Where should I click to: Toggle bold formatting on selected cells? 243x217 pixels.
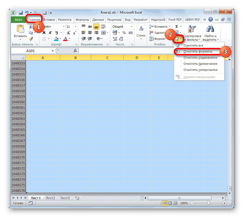44,33
